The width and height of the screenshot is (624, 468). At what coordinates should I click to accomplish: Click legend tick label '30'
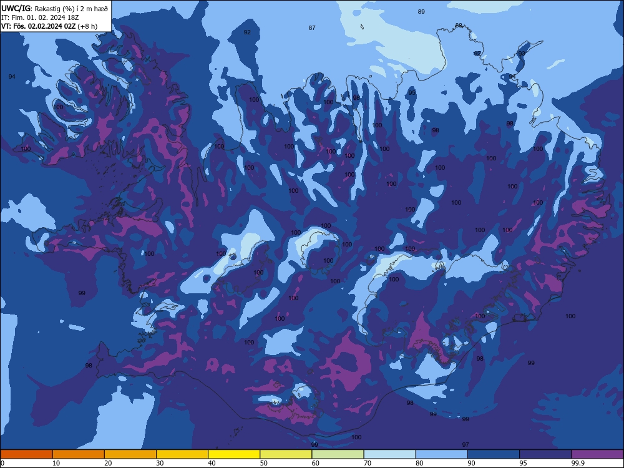(160, 463)
